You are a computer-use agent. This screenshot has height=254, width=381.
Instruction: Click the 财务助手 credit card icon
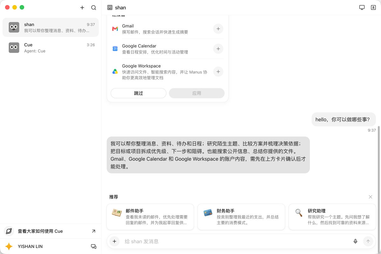[x=208, y=212]
